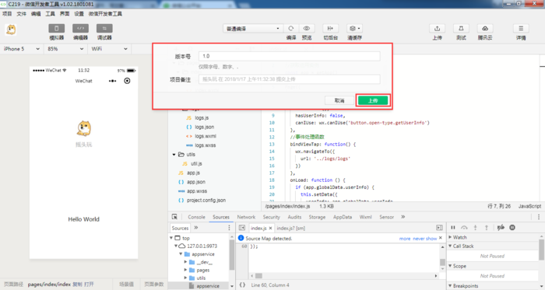Click the project remark input field

click(x=289, y=79)
